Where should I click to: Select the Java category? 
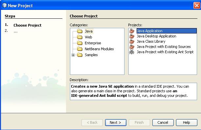[x=89, y=31]
